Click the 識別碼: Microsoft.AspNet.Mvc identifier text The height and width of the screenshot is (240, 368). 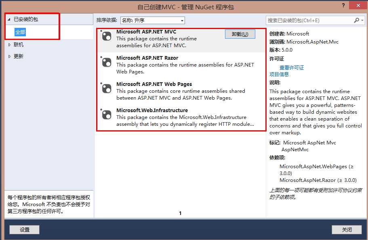(x=304, y=42)
